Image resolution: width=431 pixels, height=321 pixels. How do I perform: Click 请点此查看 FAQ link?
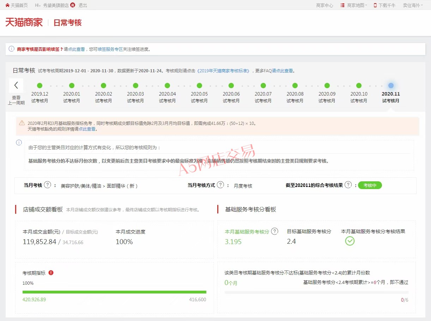pyautogui.click(x=283, y=71)
